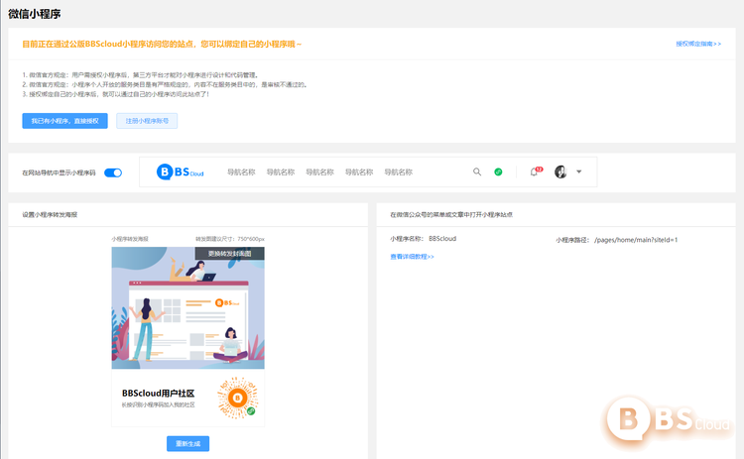Click 重新生成 button below poster

(187, 444)
